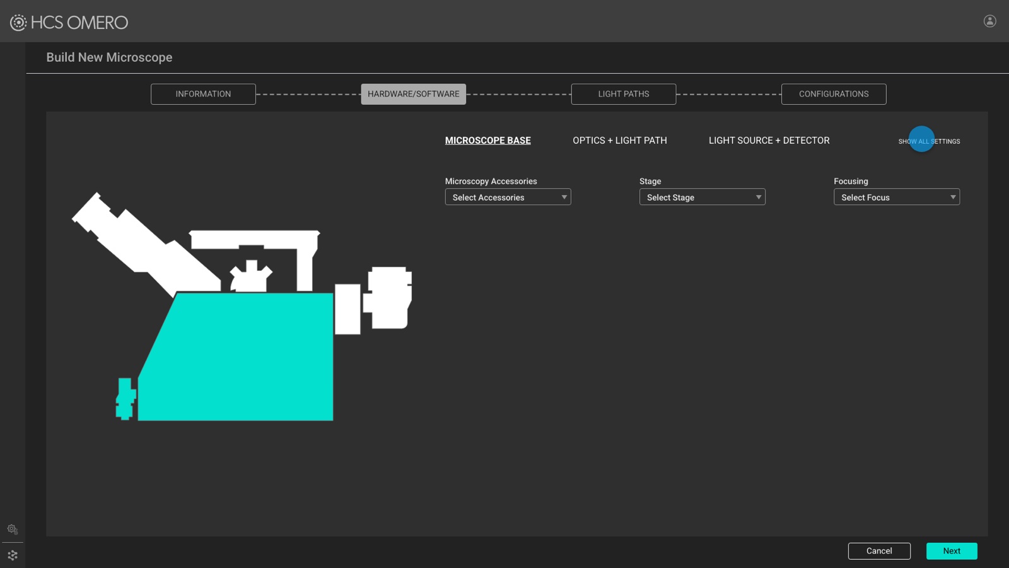
Task: Click the Cancel button
Action: point(879,551)
